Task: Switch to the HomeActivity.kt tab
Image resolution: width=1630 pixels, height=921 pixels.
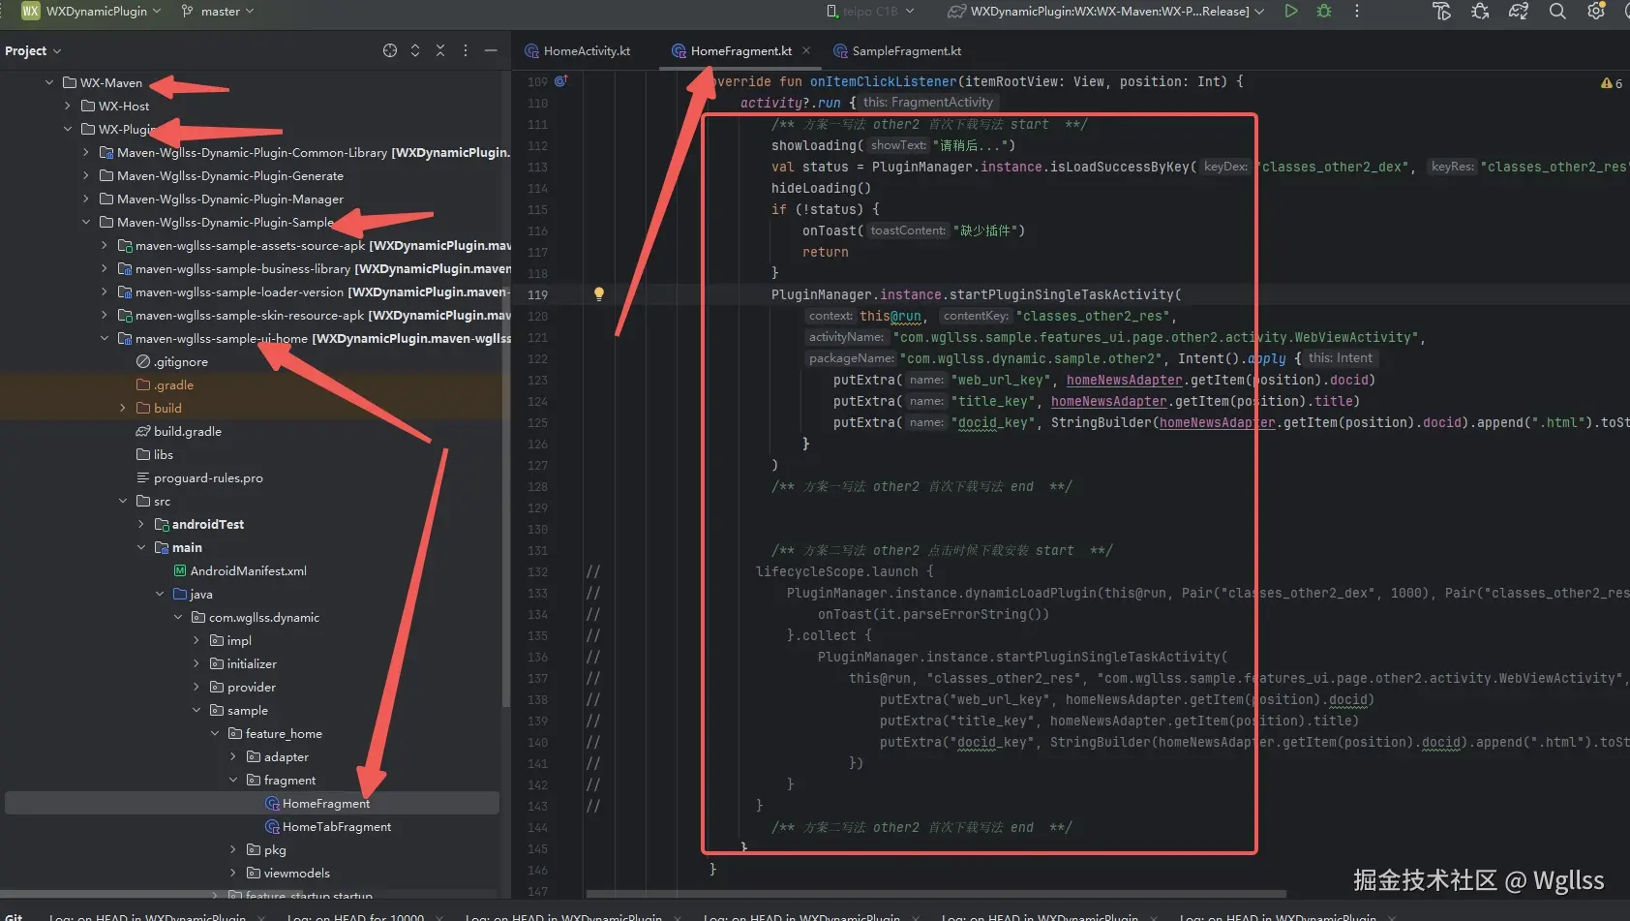Action: pos(578,50)
